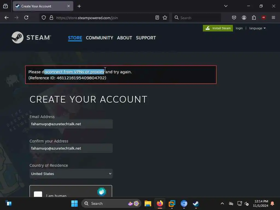
Task: Reload the Steam join page
Action: point(26,17)
